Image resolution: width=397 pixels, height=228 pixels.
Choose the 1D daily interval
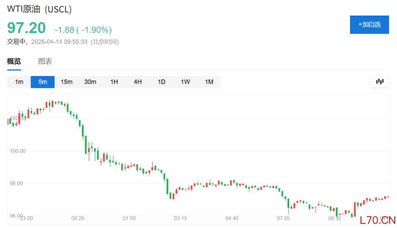pos(161,82)
